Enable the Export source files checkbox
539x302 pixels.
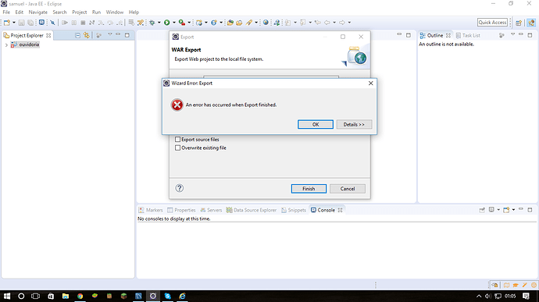pyautogui.click(x=178, y=140)
